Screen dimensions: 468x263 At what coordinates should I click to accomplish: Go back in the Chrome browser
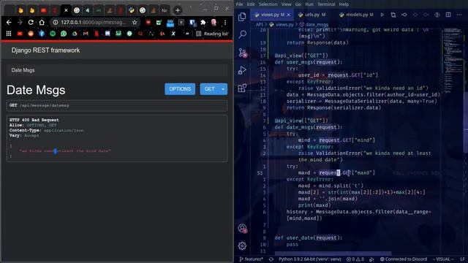9,23
